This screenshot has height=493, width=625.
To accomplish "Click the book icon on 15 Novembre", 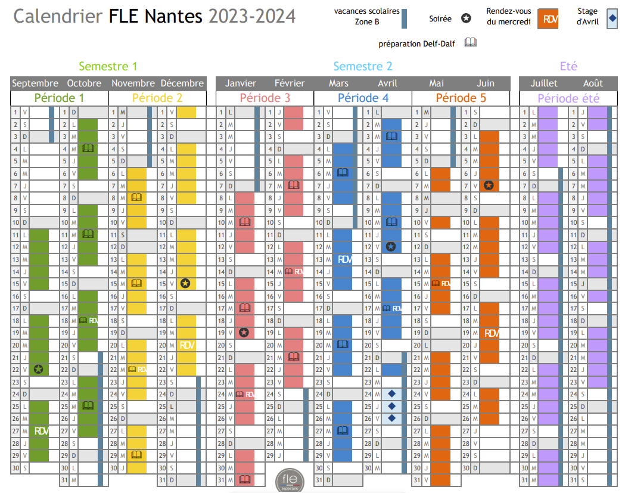I will (136, 283).
